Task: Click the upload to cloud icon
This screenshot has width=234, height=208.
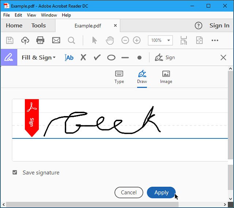Action: tap(25, 40)
